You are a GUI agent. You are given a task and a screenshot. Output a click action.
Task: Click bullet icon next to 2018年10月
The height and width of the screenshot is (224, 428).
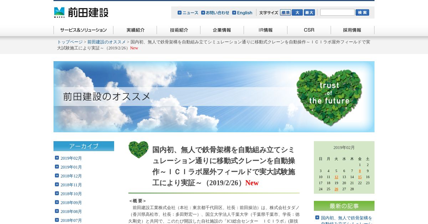coord(57,193)
